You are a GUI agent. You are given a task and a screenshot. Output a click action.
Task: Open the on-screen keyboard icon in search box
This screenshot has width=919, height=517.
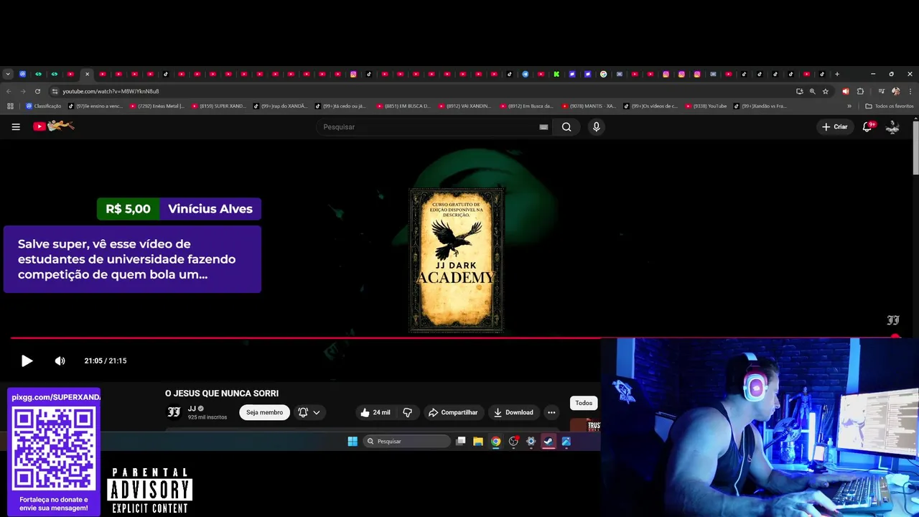click(544, 127)
